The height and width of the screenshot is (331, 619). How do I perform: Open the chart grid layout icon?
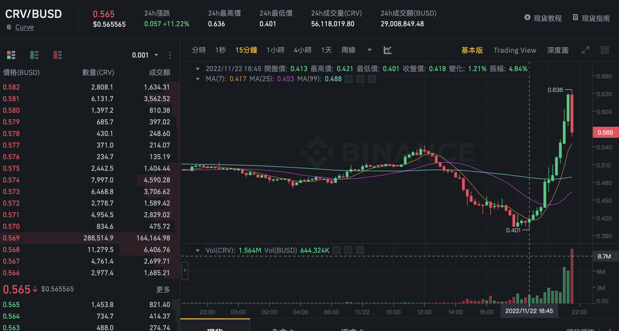605,50
